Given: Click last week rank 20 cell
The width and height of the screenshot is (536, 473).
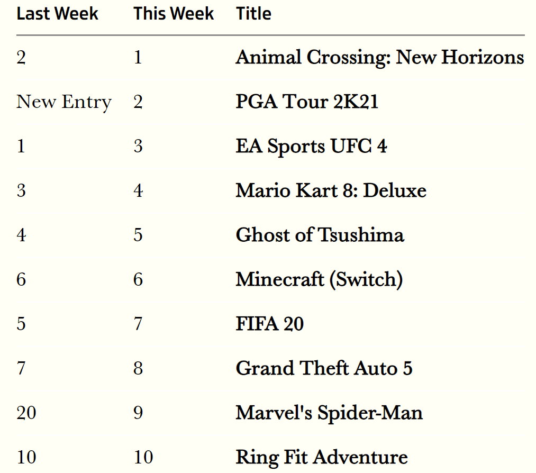Looking at the screenshot, I should pyautogui.click(x=26, y=413).
